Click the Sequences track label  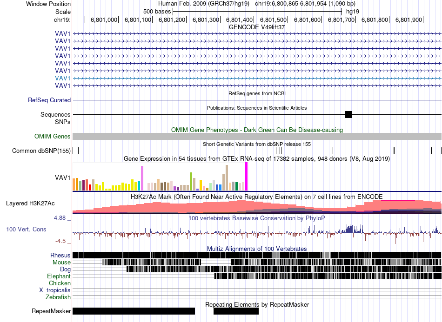click(55, 115)
